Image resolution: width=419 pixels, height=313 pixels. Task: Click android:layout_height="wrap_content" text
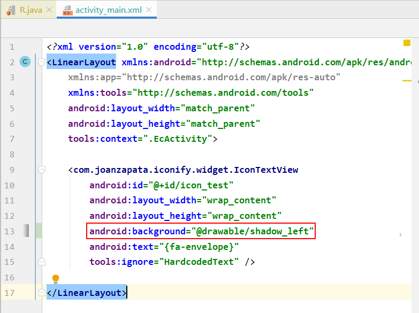185,216
